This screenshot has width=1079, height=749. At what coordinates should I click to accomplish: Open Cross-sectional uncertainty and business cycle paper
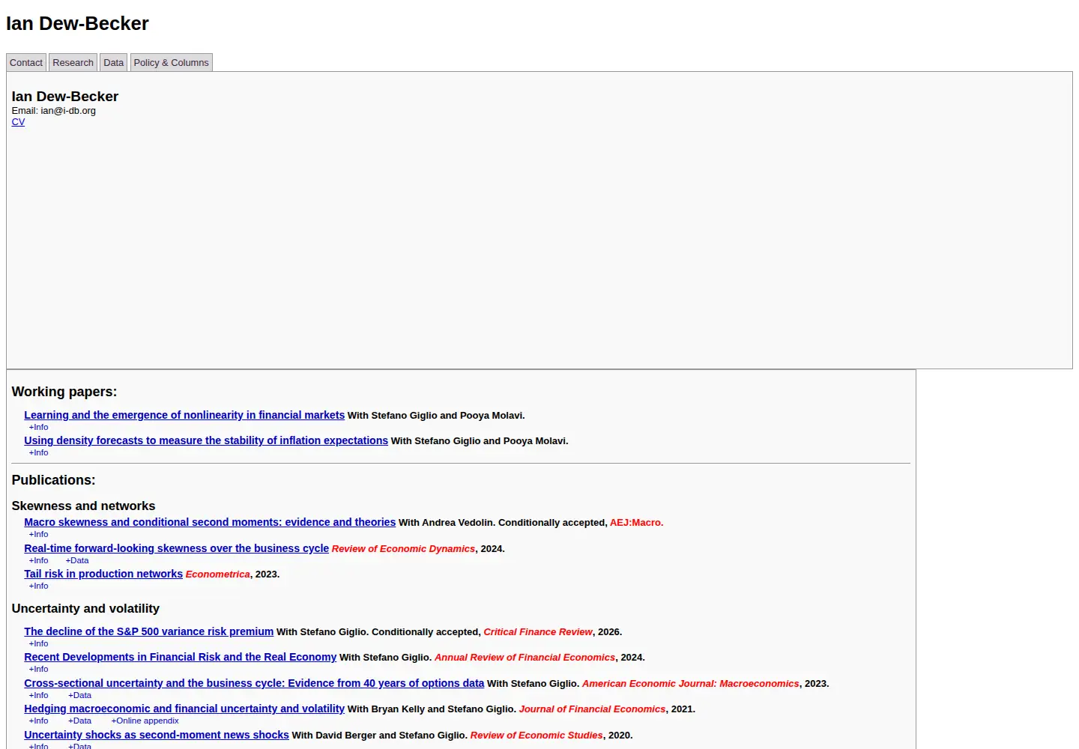pyautogui.click(x=254, y=683)
